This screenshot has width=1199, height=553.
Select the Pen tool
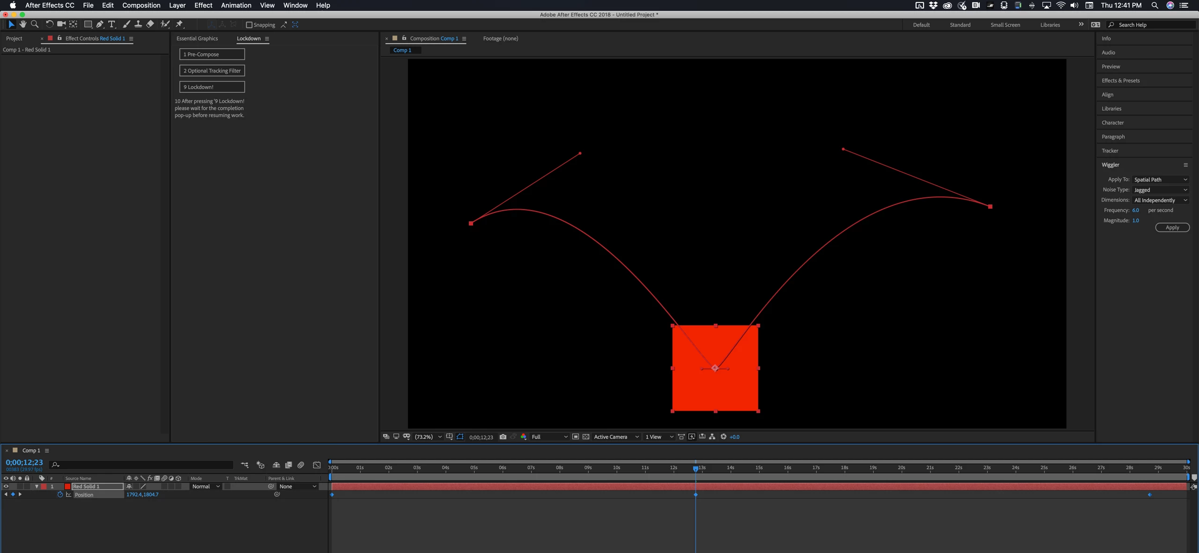(99, 24)
